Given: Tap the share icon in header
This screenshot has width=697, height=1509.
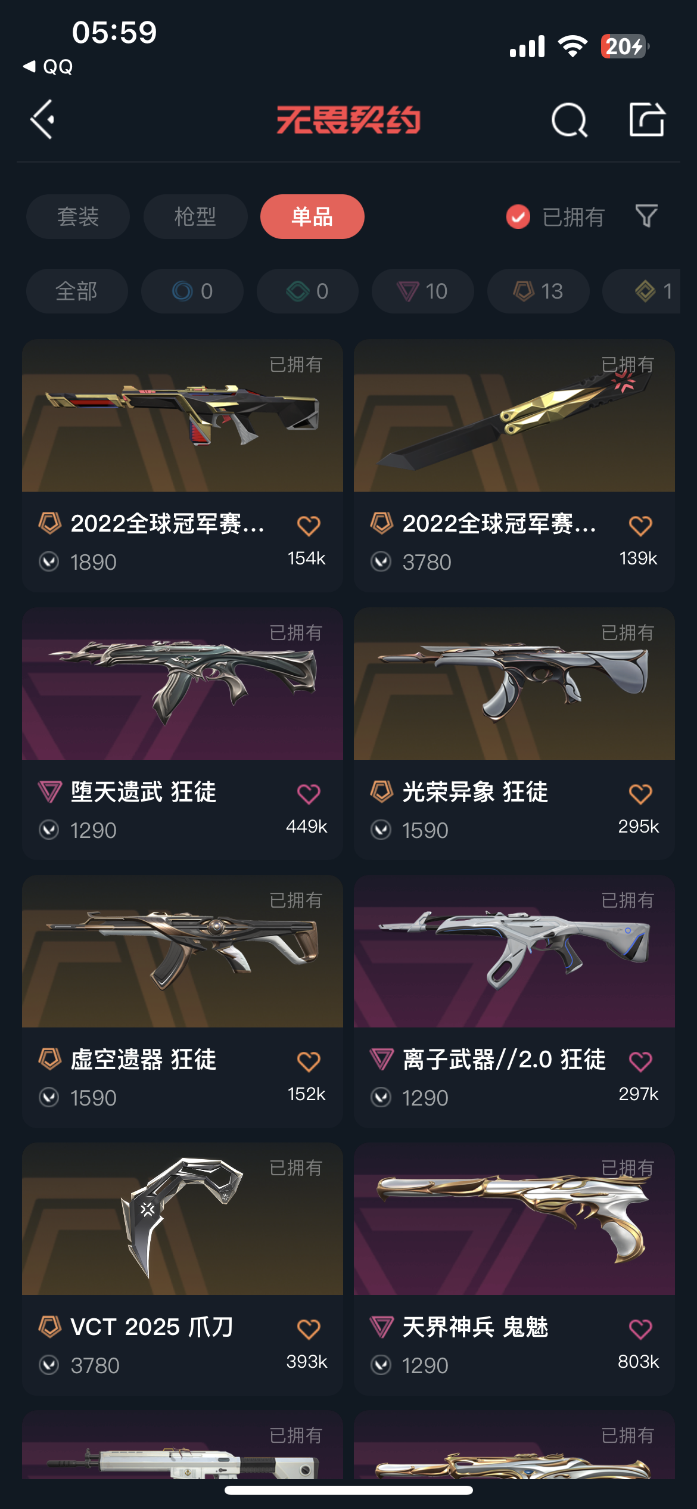Looking at the screenshot, I should click(647, 119).
